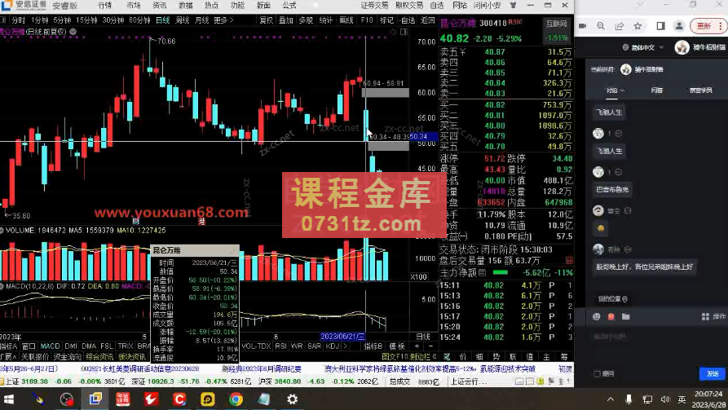The image size is (728, 410).
Task: Open 期权交易 in top bar
Action: (x=409, y=5)
